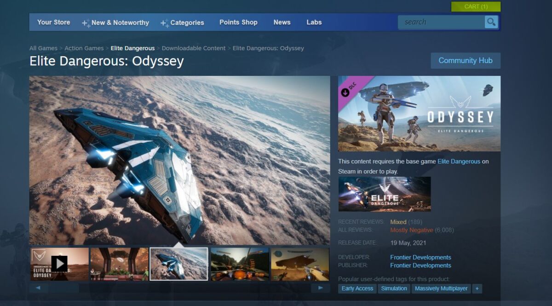The height and width of the screenshot is (306, 552).
Task: Select the Early Access tag
Action: [x=357, y=289]
